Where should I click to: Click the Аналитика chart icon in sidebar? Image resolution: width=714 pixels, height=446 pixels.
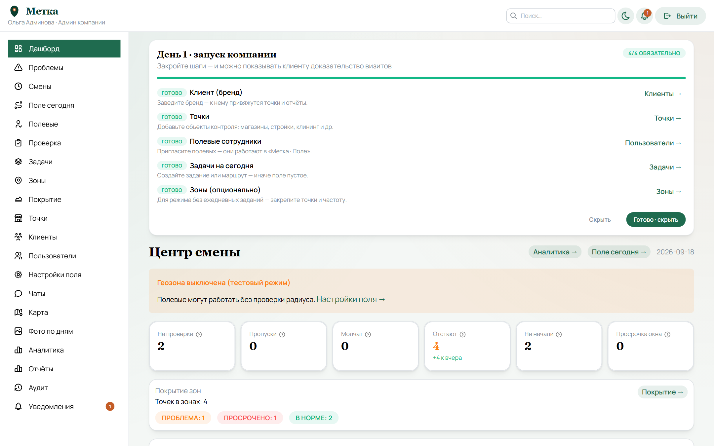[x=19, y=350]
